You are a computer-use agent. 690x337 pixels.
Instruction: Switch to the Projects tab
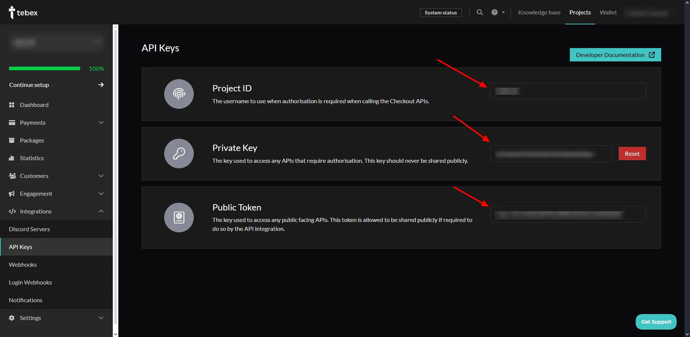pos(580,12)
